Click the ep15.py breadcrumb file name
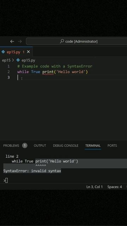 pyautogui.click(x=28, y=60)
